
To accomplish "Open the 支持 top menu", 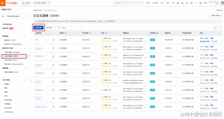I will coord(167,3).
